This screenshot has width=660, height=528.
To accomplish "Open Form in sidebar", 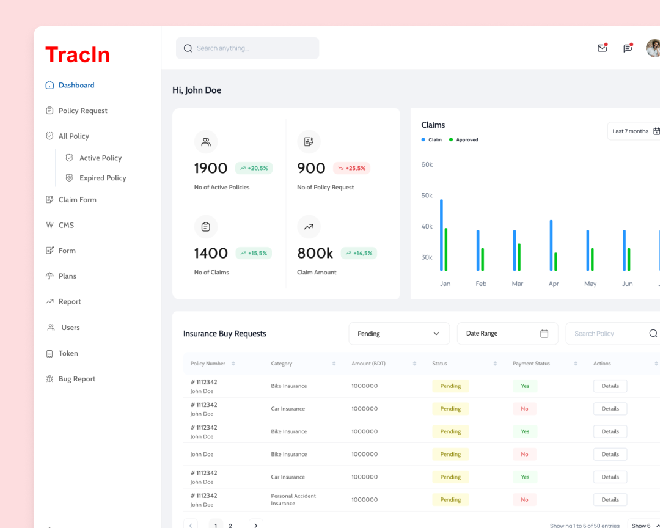I will point(60,251).
